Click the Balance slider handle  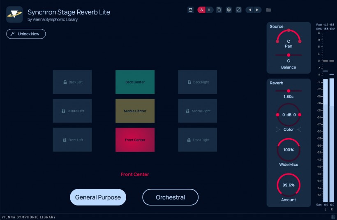[289, 55]
